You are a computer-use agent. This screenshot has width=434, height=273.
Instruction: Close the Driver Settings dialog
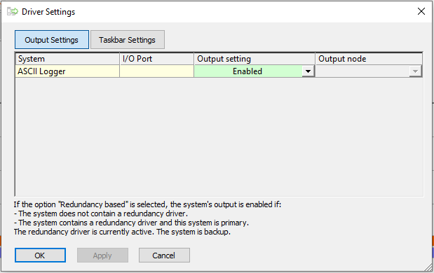[421, 11]
